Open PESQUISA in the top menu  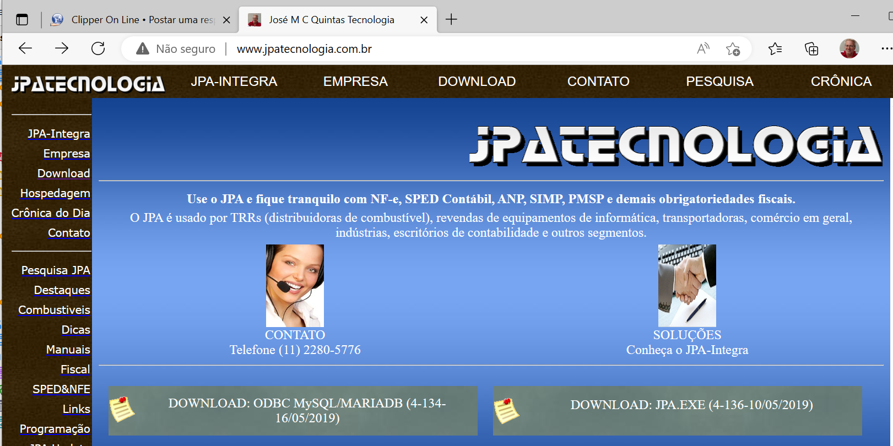[719, 81]
